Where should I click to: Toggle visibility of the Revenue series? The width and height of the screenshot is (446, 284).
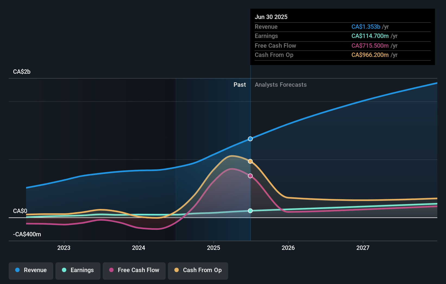31,270
